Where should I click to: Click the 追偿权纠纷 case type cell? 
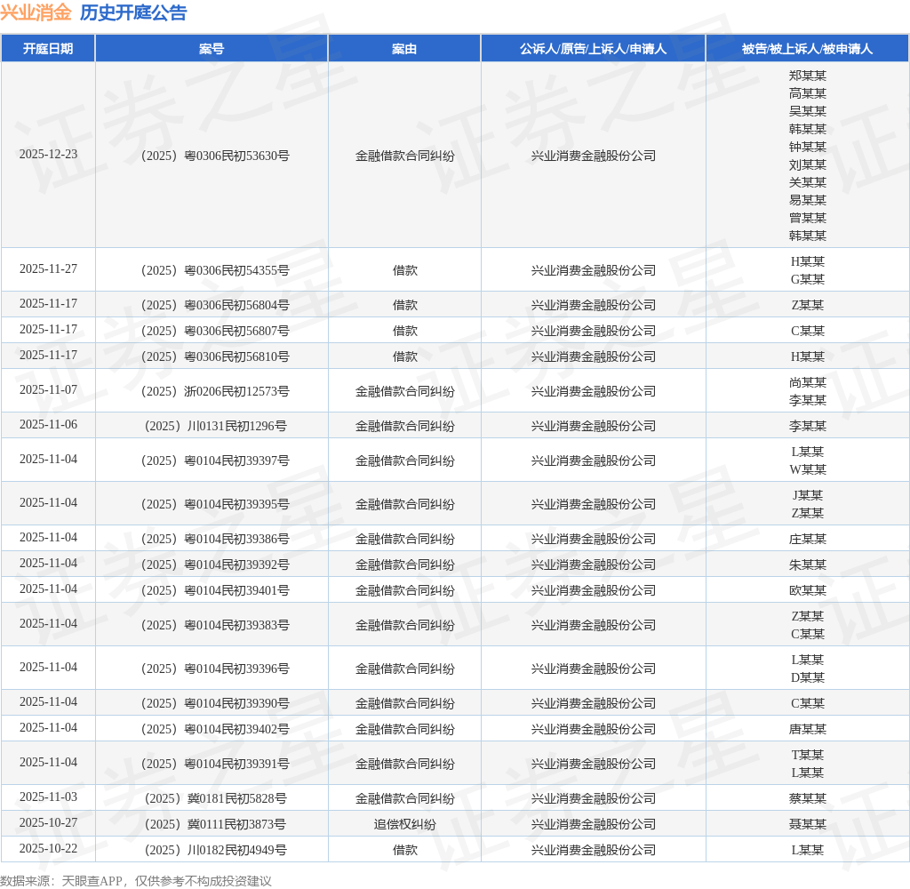click(404, 823)
